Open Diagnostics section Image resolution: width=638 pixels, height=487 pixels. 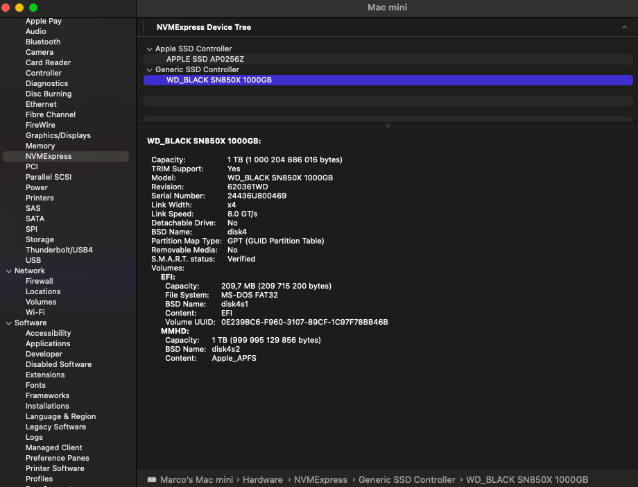[x=46, y=83]
